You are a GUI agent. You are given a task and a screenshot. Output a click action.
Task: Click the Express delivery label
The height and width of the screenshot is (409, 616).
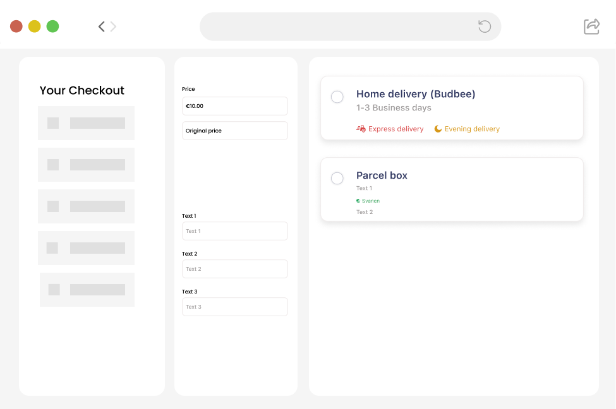tap(396, 129)
